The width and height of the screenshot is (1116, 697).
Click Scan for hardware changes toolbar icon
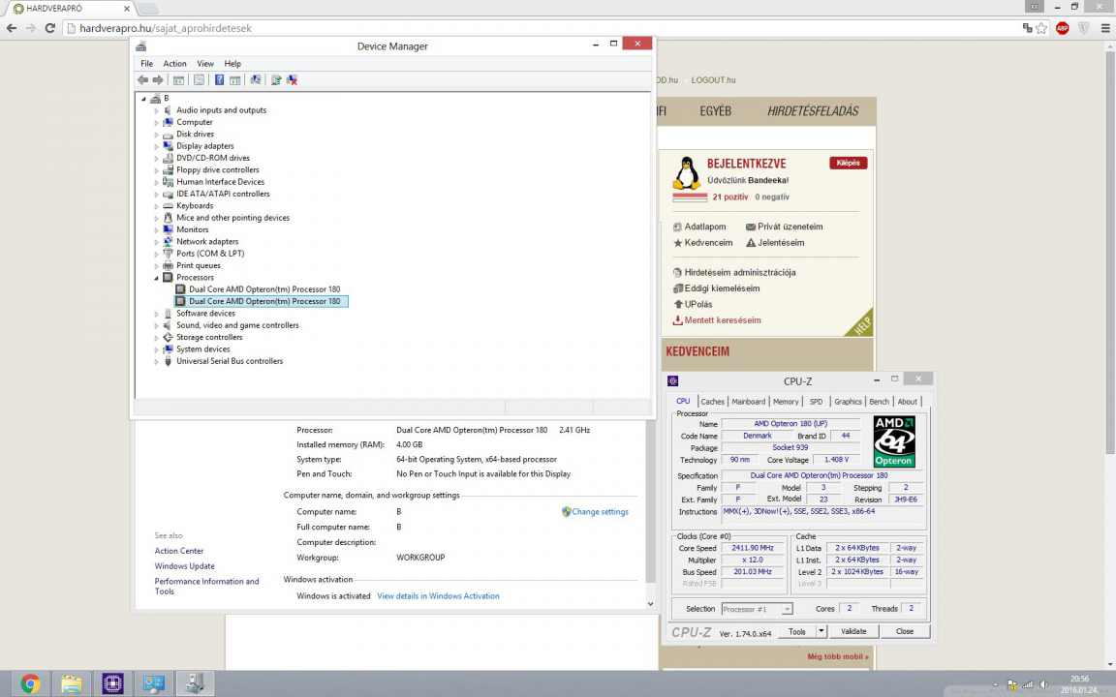pos(256,80)
